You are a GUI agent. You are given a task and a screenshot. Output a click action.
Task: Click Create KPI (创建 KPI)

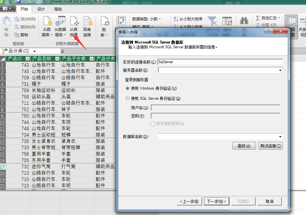(x=266, y=25)
